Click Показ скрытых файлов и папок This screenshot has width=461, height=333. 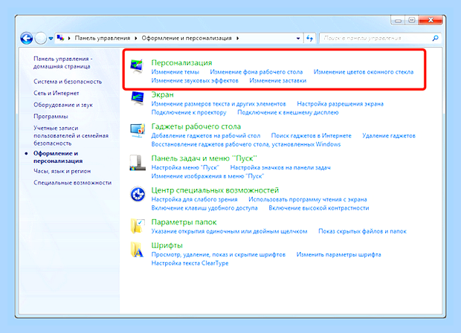coord(362,231)
